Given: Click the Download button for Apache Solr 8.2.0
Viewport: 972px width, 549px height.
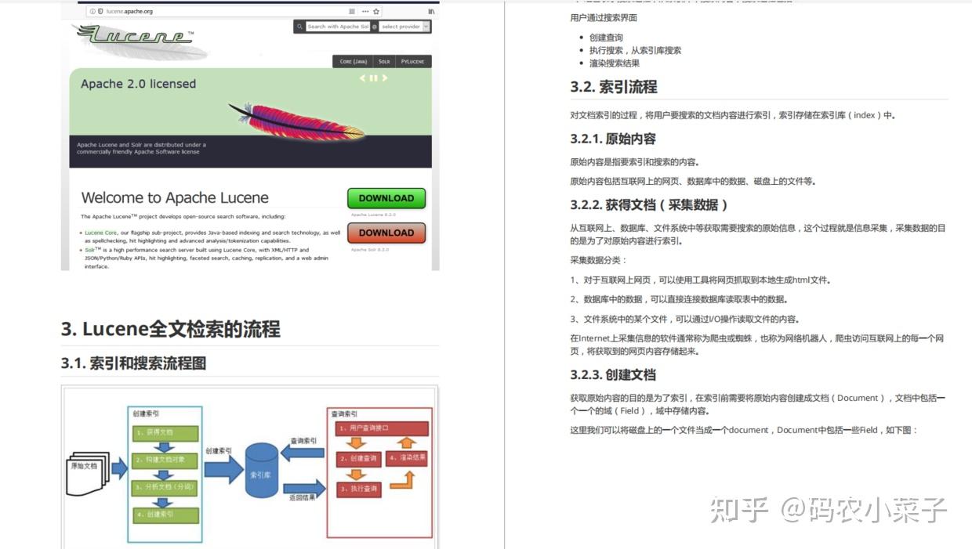Looking at the screenshot, I should pos(386,233).
